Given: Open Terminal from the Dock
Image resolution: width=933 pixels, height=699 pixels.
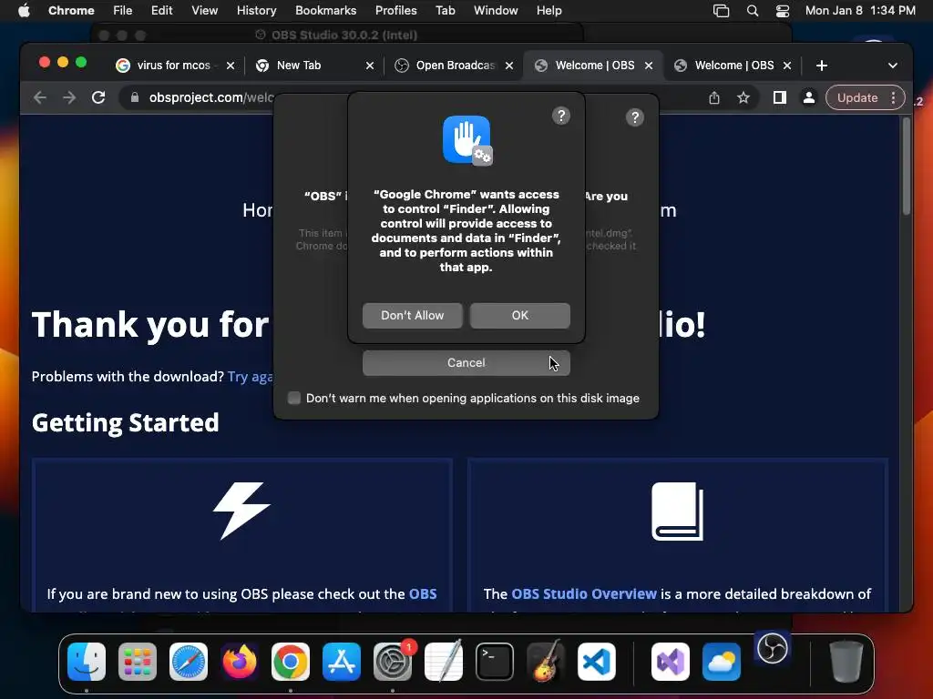Looking at the screenshot, I should (x=495, y=662).
